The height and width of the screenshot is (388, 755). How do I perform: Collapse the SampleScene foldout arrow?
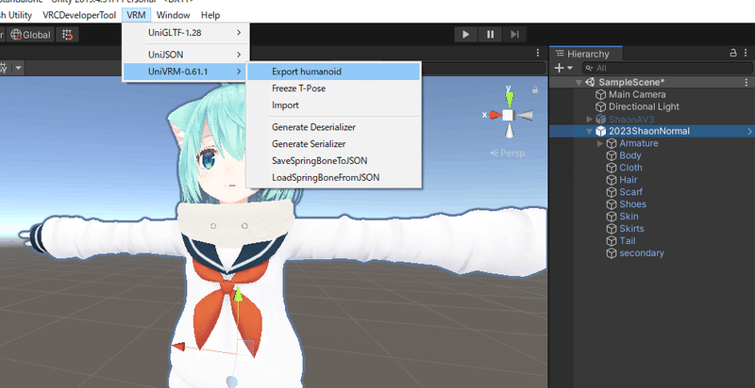point(579,83)
